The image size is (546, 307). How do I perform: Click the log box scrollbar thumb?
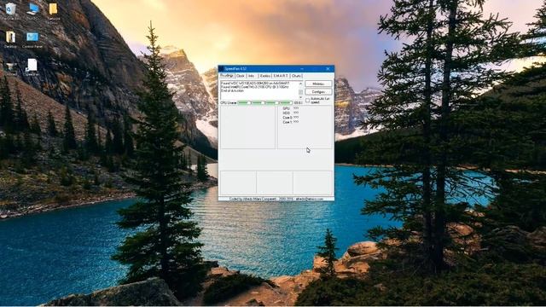[300, 92]
